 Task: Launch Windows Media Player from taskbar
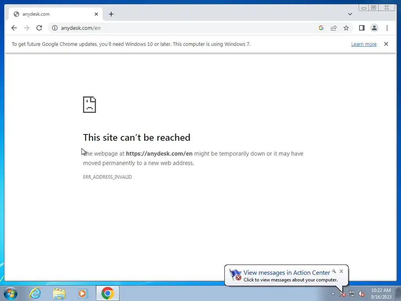click(x=83, y=294)
